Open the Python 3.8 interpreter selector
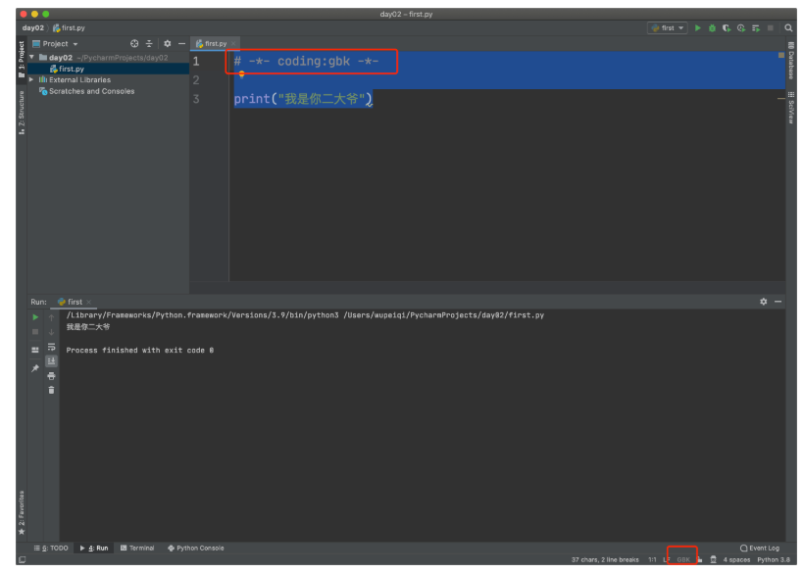The height and width of the screenshot is (573, 803). tap(774, 559)
